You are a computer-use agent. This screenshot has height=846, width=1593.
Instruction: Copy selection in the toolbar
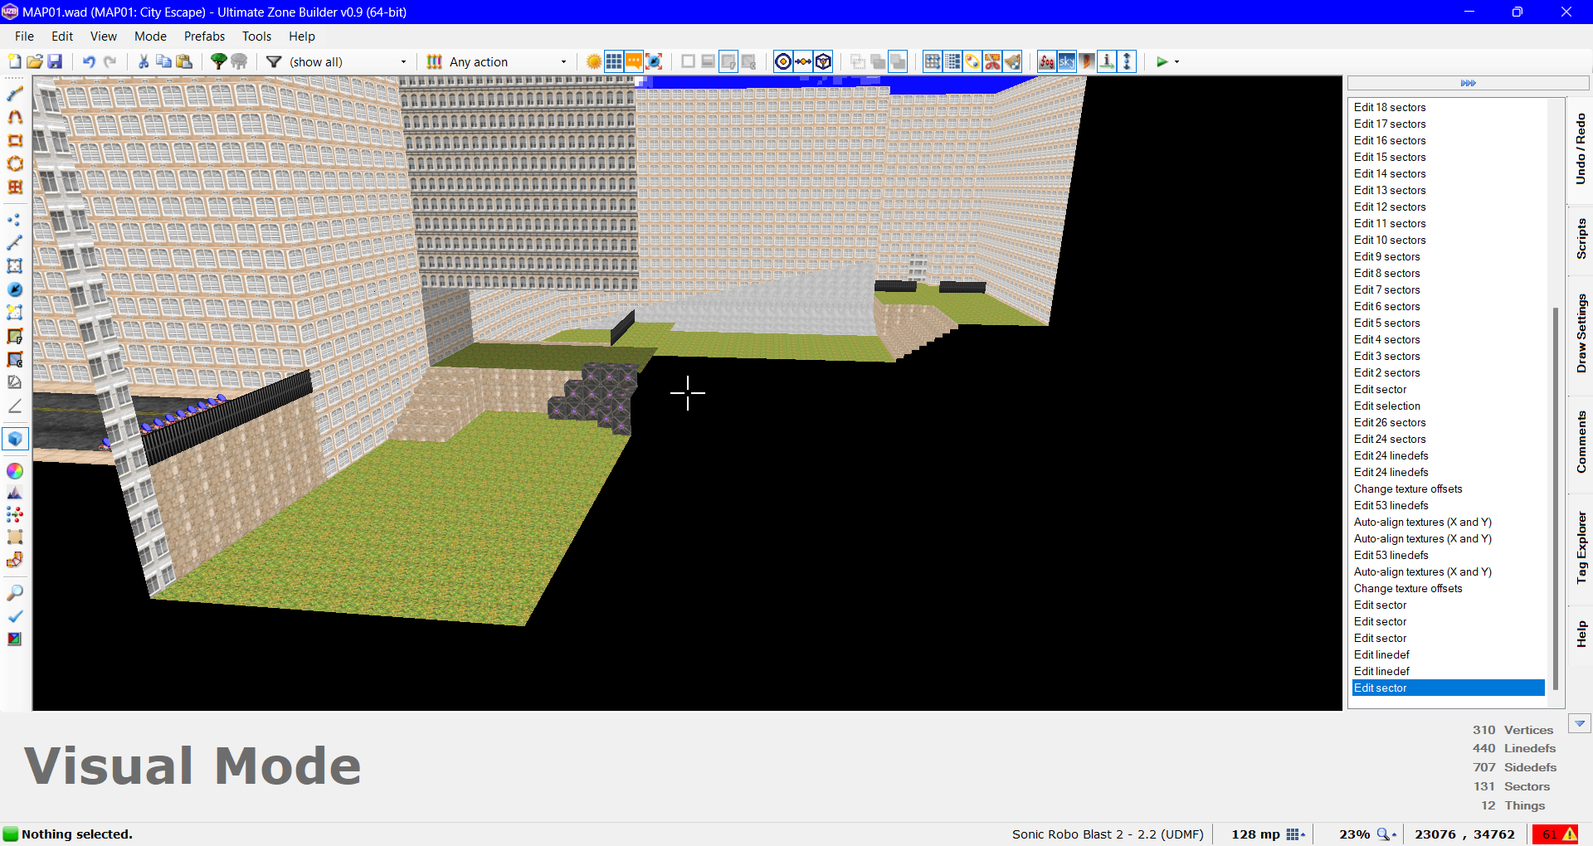pyautogui.click(x=163, y=61)
